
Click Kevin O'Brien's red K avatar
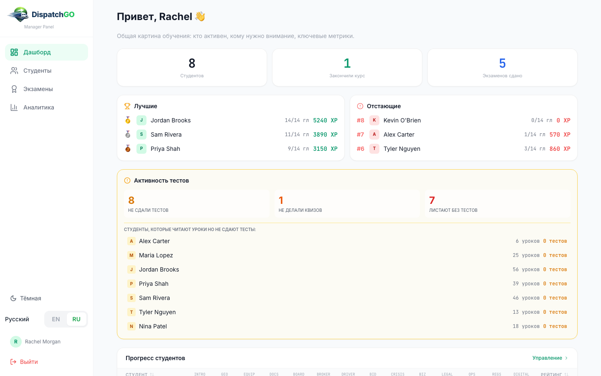[x=374, y=120]
